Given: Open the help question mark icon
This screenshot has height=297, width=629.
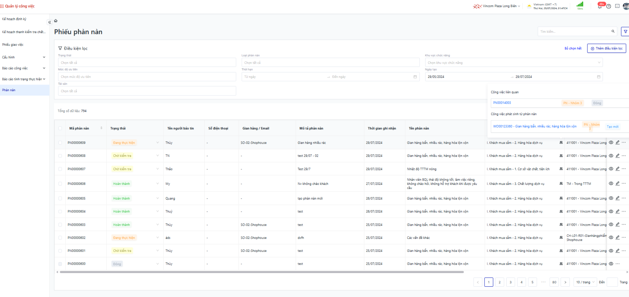Looking at the screenshot, I should [x=609, y=6].
